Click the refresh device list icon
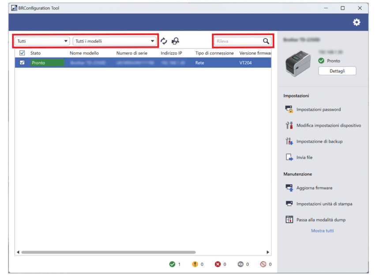 coord(164,41)
